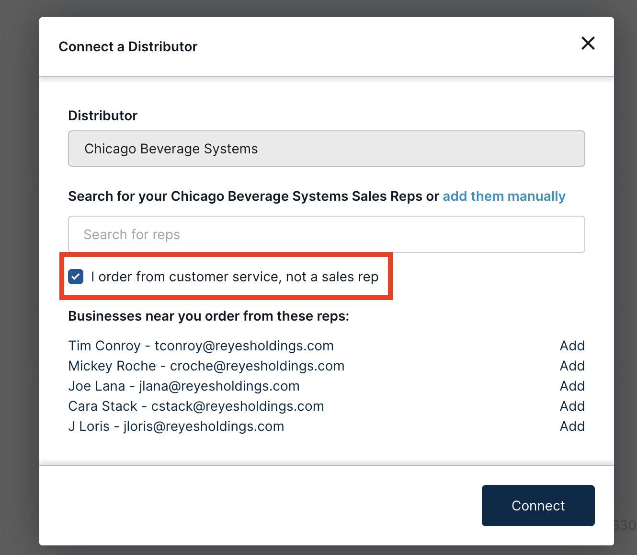Image resolution: width=637 pixels, height=555 pixels.
Task: Uncheck the customer service order checkbox
Action: pyautogui.click(x=76, y=277)
